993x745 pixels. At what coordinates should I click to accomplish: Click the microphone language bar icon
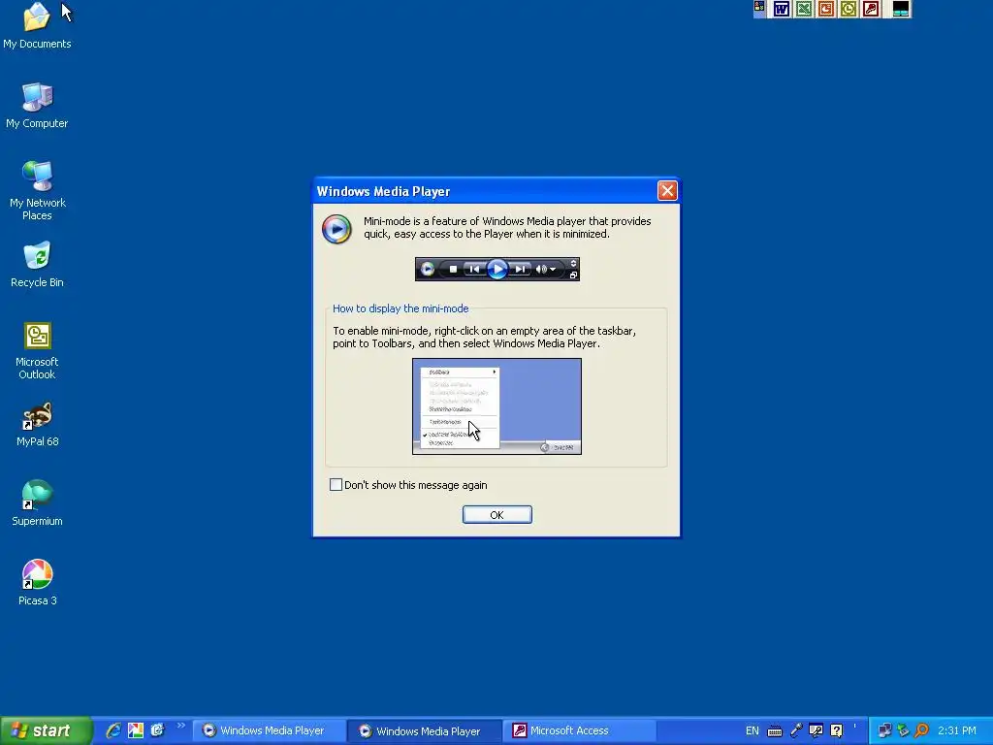tap(796, 730)
